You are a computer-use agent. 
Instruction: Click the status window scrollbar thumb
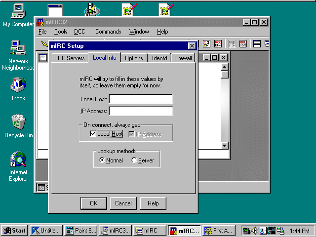click(225, 75)
